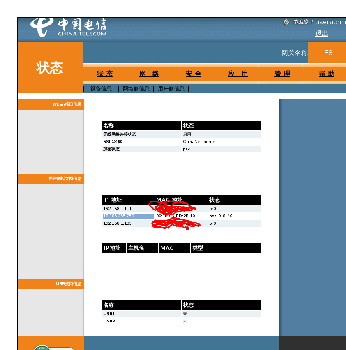Go to 网络侧信息 submenu link
The image size is (346, 350).
point(136,89)
